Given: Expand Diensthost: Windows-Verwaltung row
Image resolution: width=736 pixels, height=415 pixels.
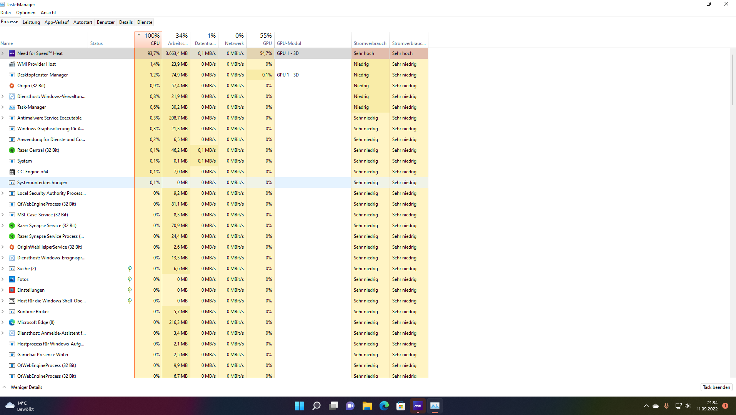Looking at the screenshot, I should 3,96.
